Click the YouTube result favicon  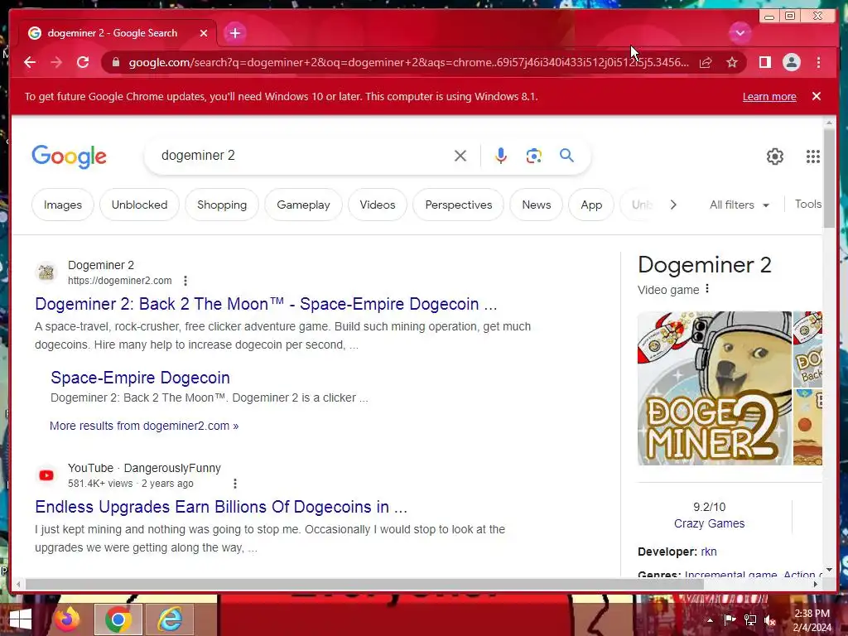tap(46, 475)
